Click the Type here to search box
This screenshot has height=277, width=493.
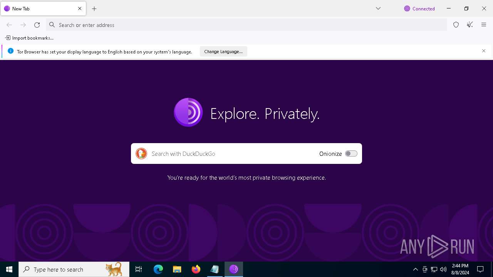(74, 269)
